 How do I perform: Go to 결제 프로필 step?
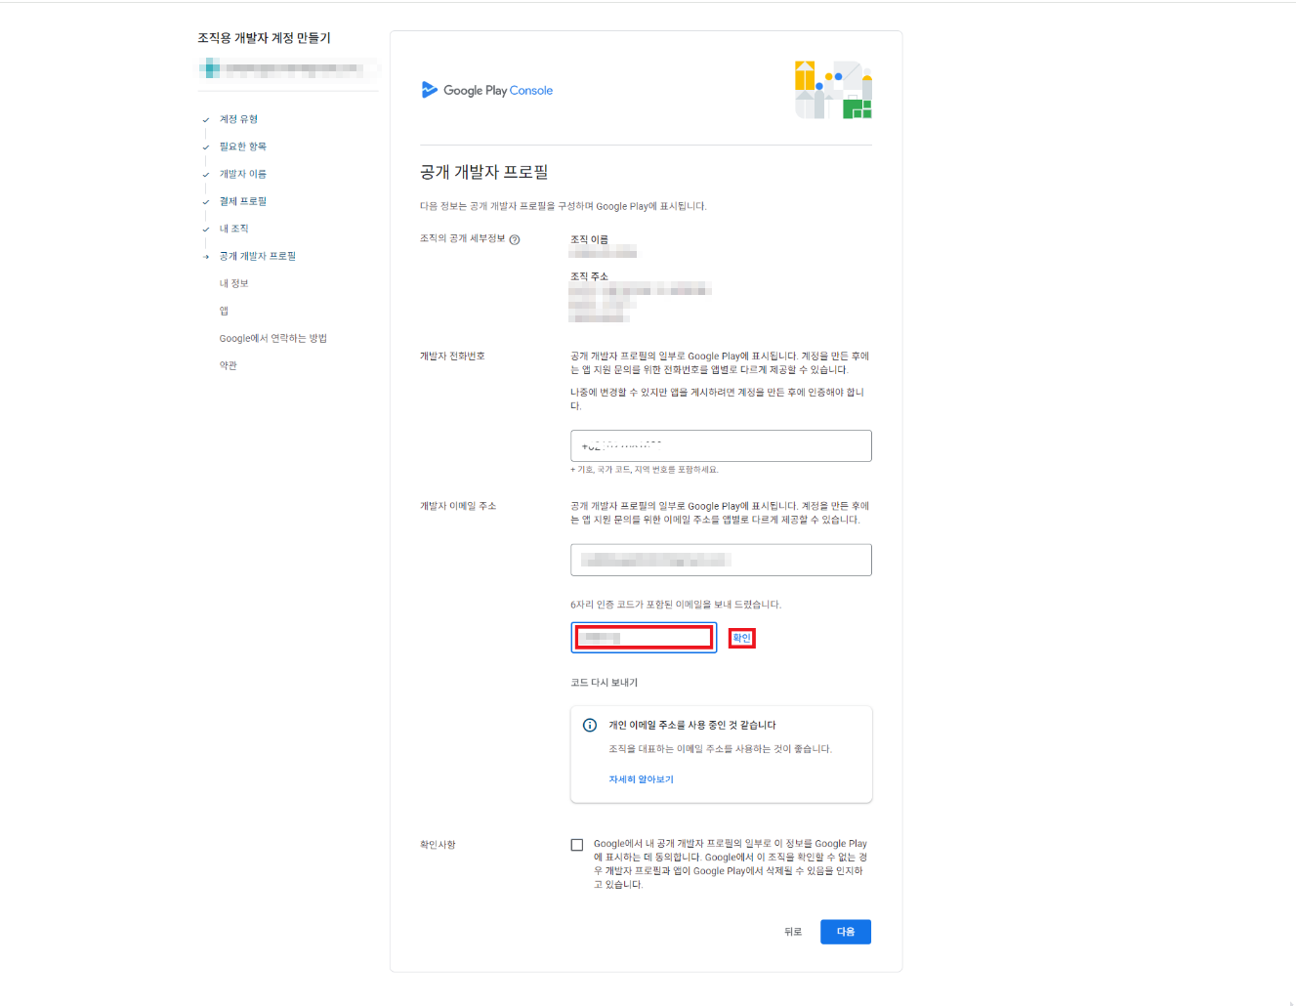click(242, 201)
